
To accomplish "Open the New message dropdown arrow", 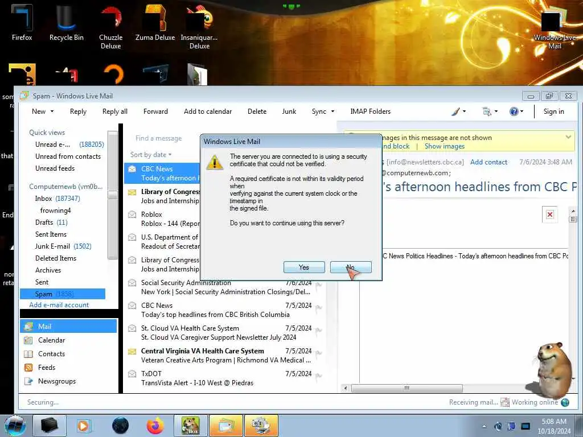I will 52,112.
